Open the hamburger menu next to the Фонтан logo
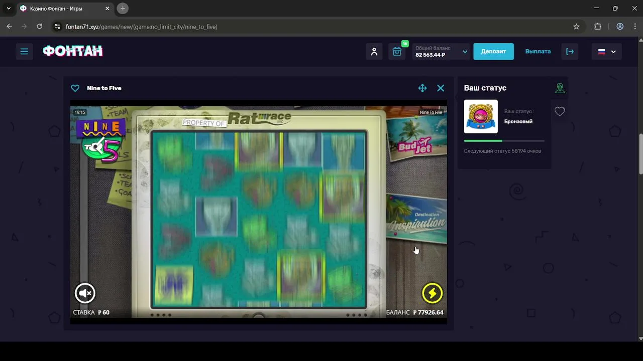 coord(24,52)
